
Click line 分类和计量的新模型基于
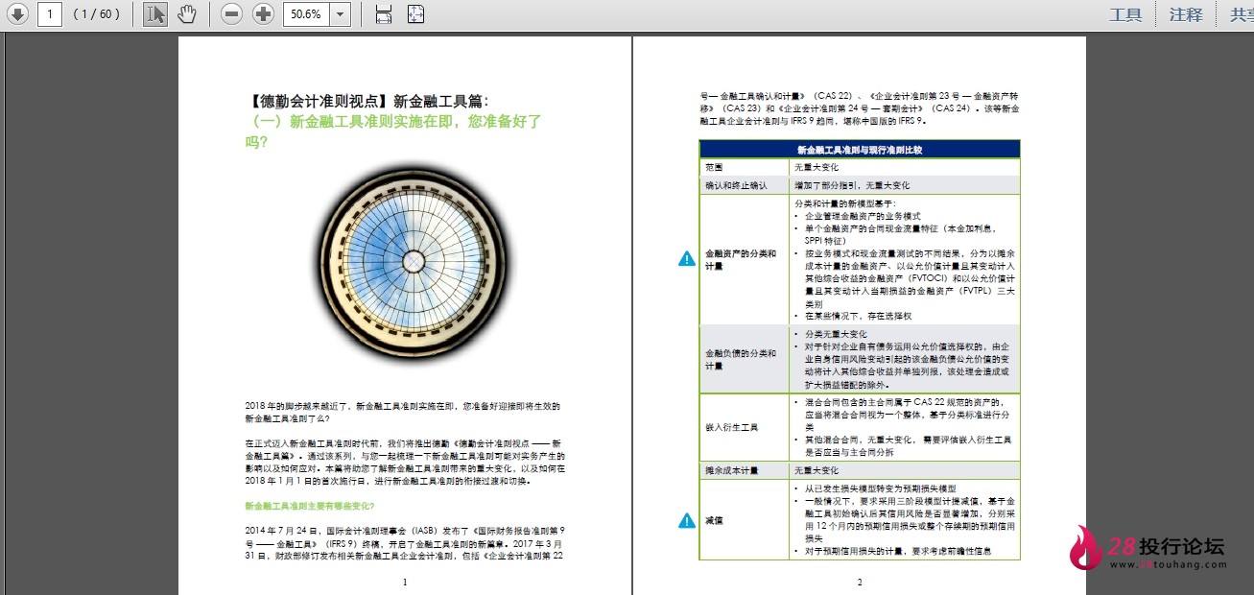point(844,203)
